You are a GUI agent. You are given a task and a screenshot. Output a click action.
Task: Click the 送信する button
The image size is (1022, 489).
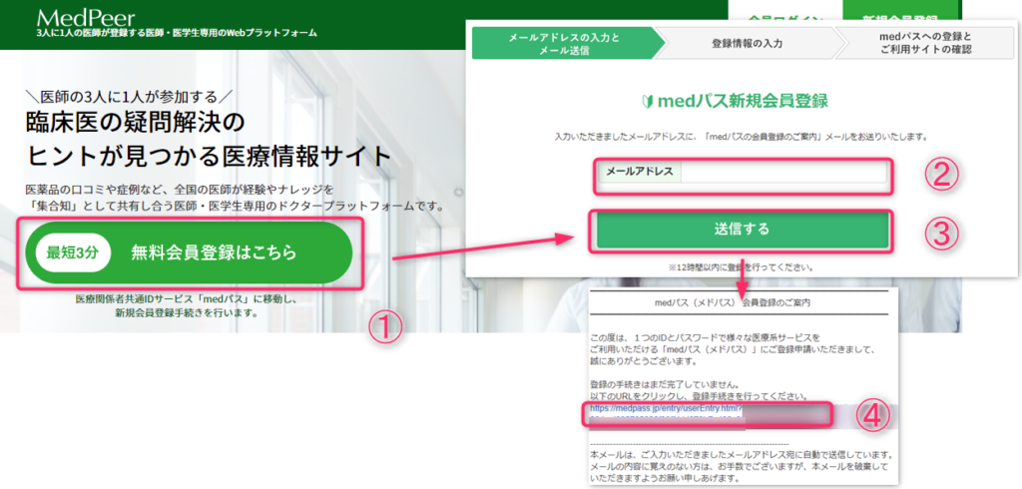point(742,230)
